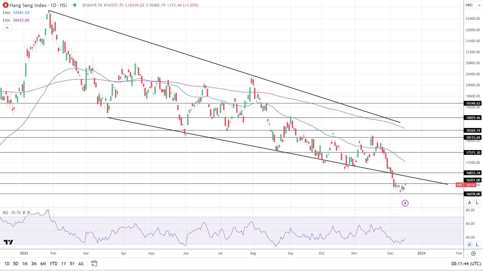Click the Hang Seng Index logo icon
Viewport: 483px width, 271px height.
(6, 5)
